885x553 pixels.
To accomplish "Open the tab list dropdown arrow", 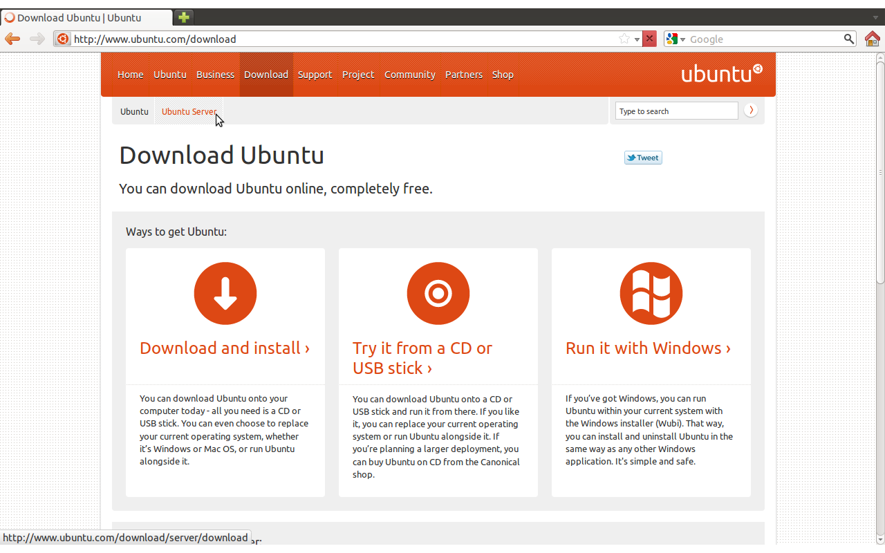I will (x=875, y=17).
